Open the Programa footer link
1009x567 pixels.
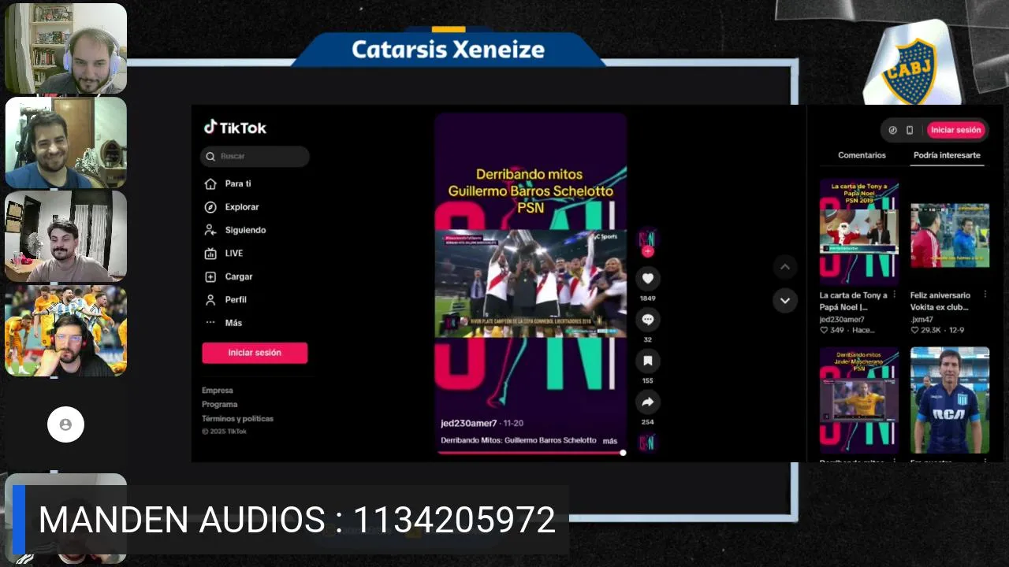point(220,405)
